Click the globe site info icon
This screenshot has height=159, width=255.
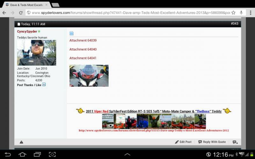click(x=29, y=13)
